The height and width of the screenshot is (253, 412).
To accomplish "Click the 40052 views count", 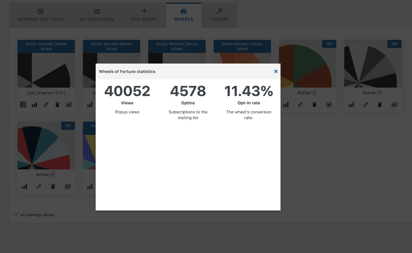I will pos(127,91).
